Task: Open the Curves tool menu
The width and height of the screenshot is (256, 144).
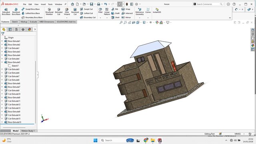Action: point(148,11)
